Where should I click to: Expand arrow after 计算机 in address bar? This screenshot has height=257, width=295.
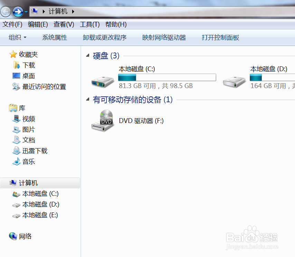point(73,12)
